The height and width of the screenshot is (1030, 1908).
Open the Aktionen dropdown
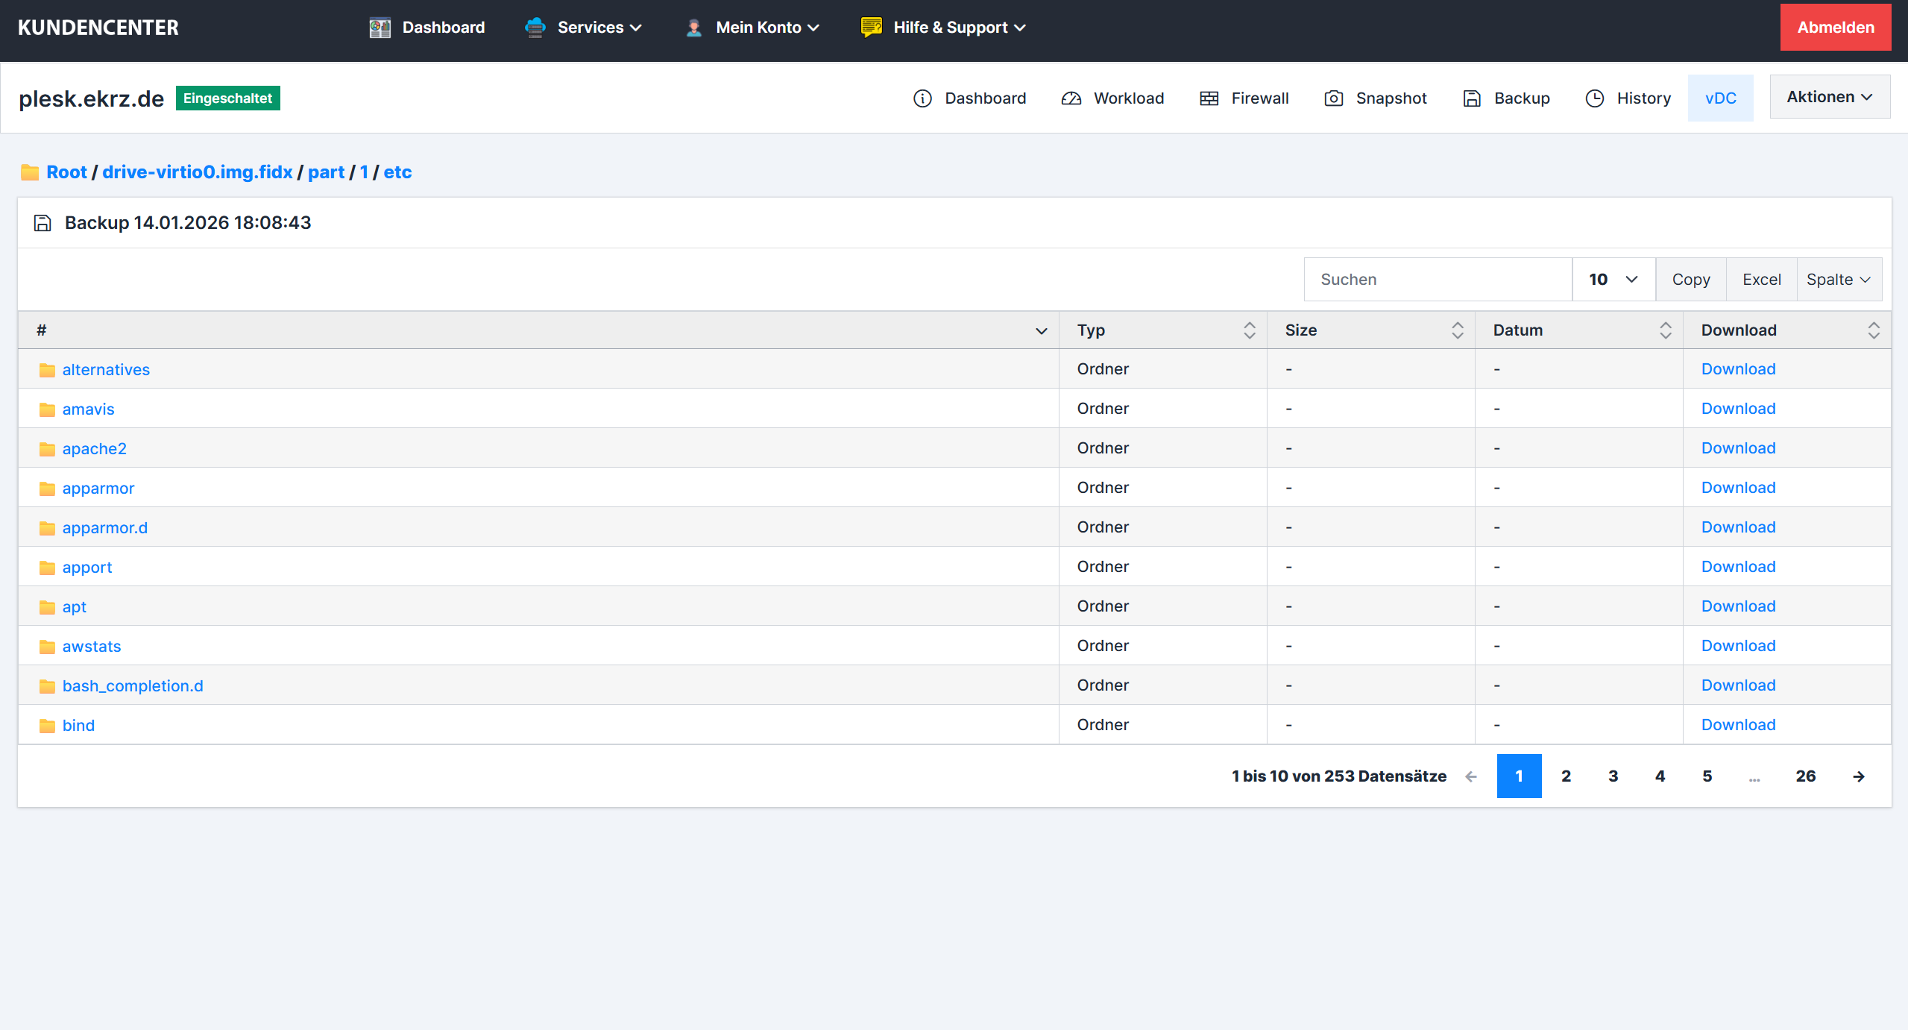click(1829, 97)
